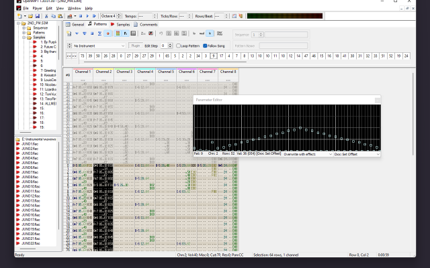Expand the Patterns tree folder
The height and width of the screenshot is (268, 430).
[x=24, y=33]
